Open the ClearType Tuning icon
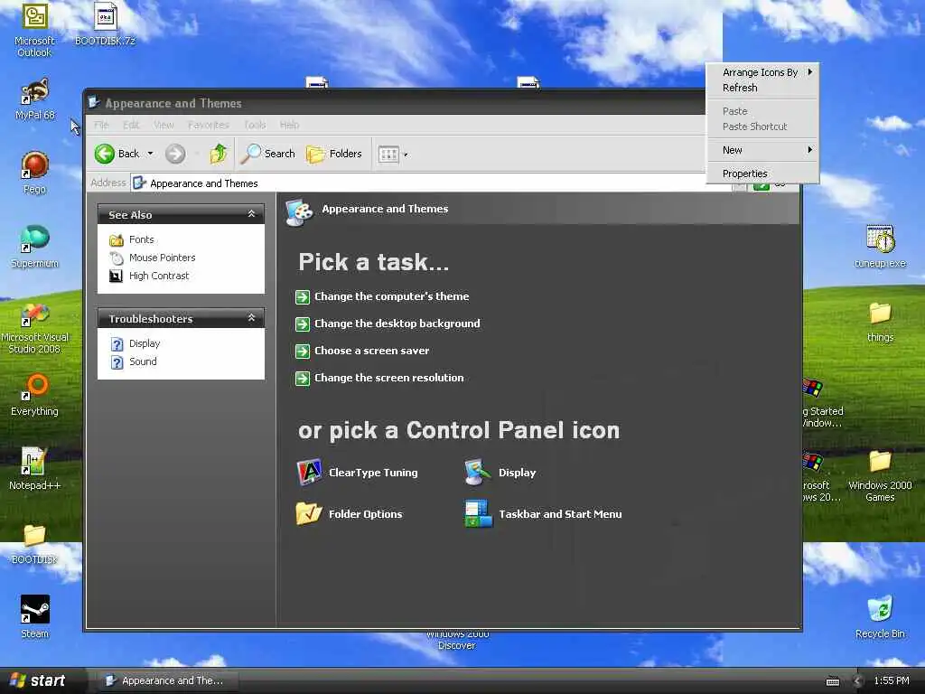Viewport: 925px width, 694px height. click(358, 472)
